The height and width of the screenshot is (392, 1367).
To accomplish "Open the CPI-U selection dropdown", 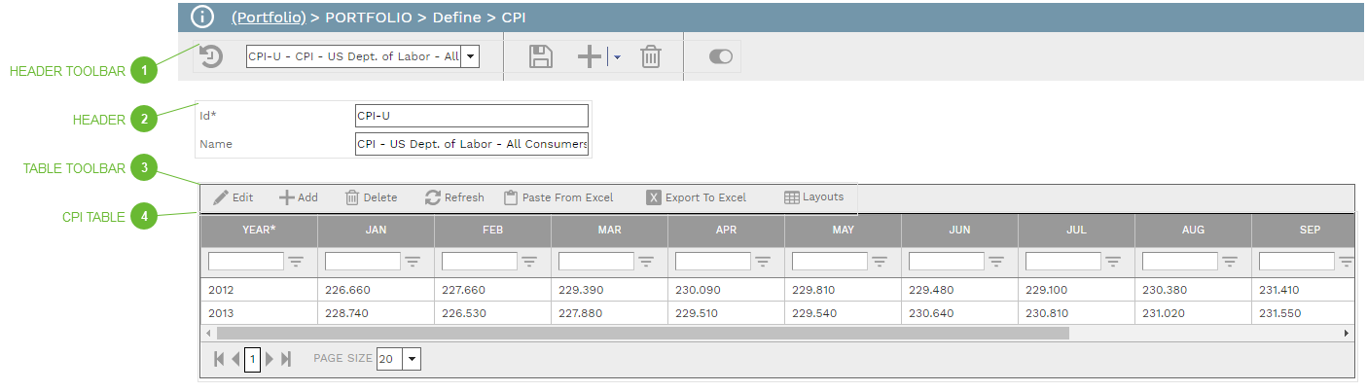I will coord(470,57).
